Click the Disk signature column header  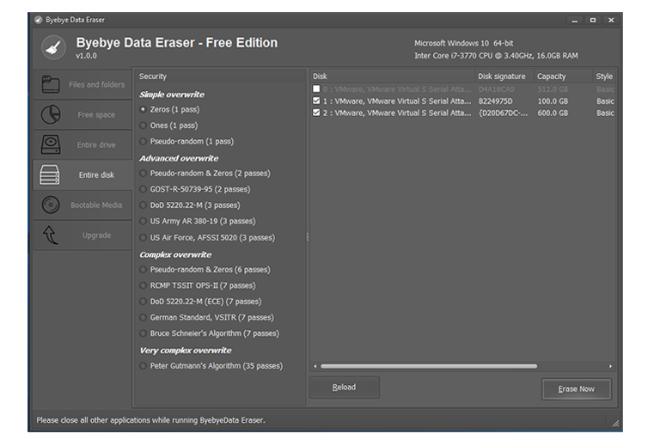tap(504, 76)
